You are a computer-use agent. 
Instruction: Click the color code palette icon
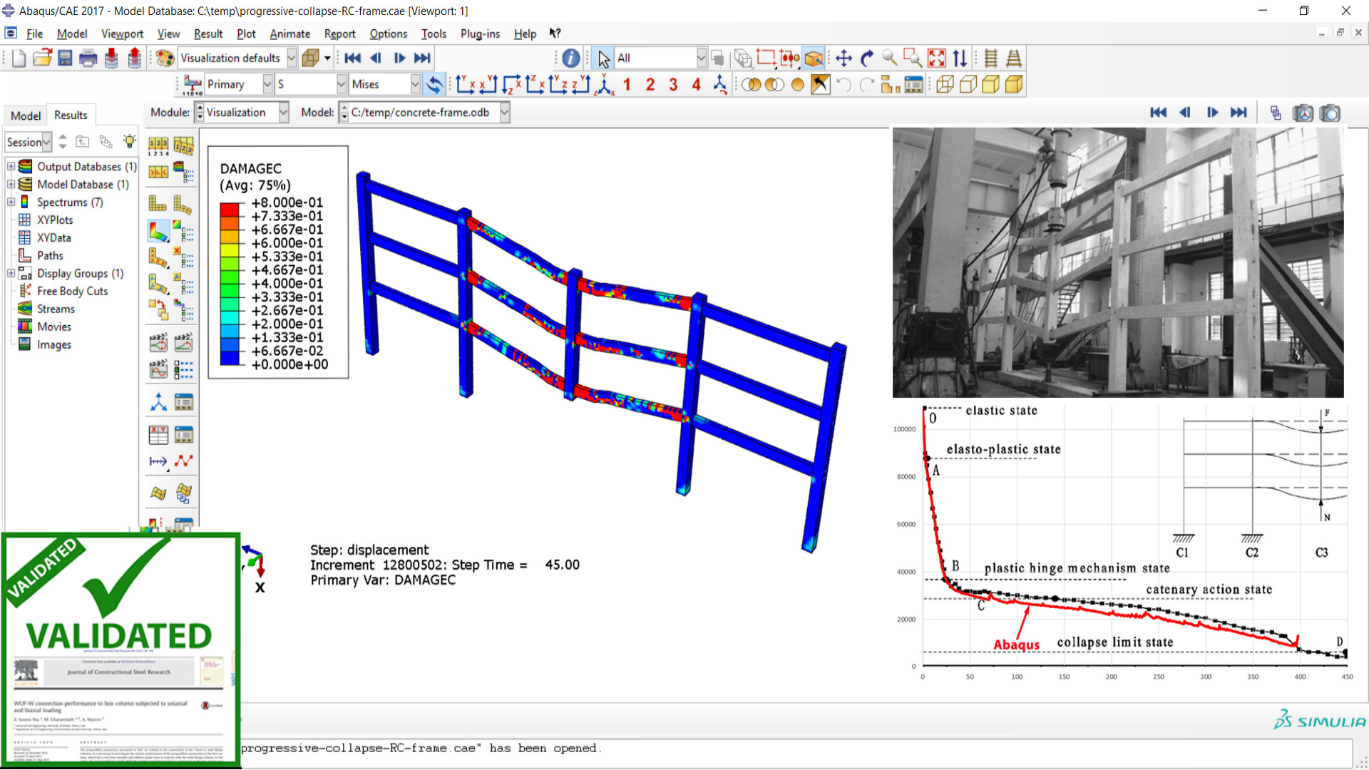[x=165, y=58]
